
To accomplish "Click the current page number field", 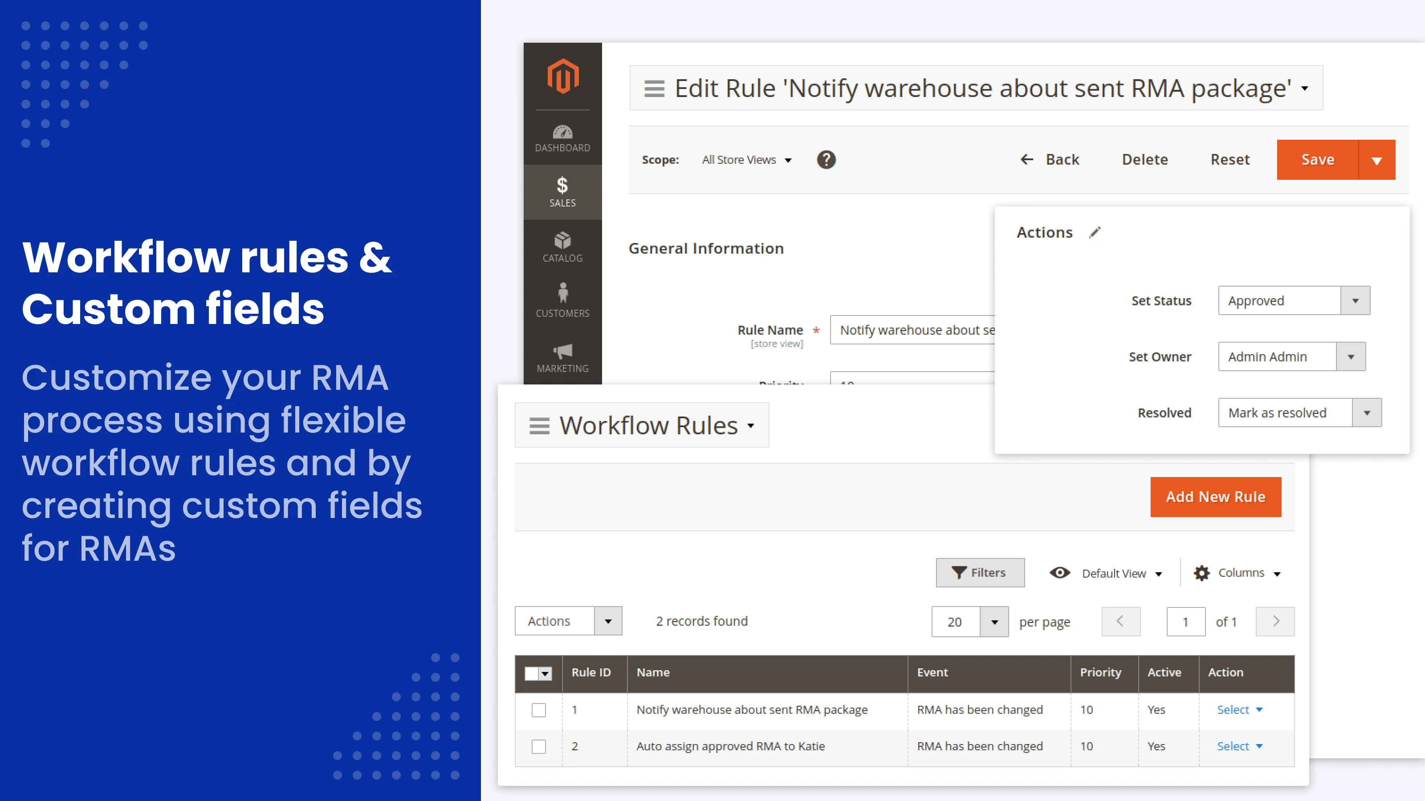I will point(1185,621).
